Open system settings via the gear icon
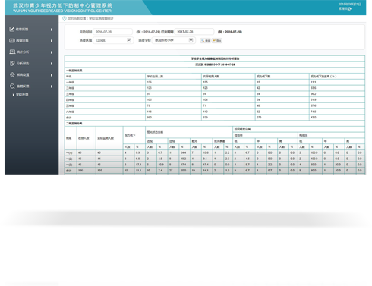The image size is (372, 286). [12, 74]
